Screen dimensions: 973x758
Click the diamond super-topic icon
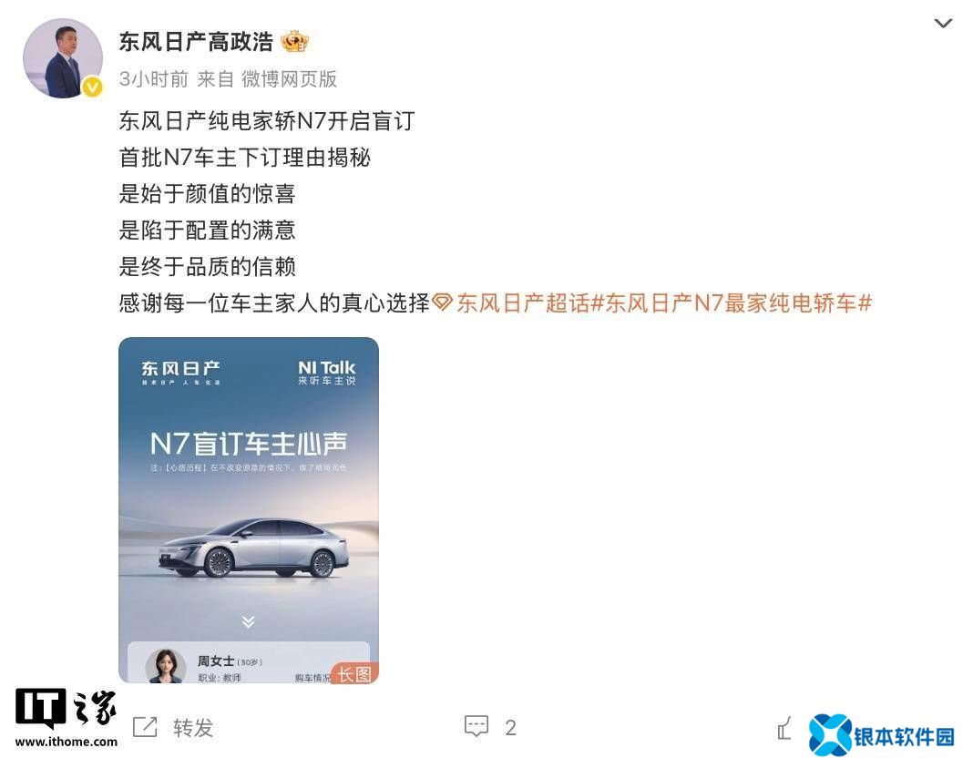442,302
